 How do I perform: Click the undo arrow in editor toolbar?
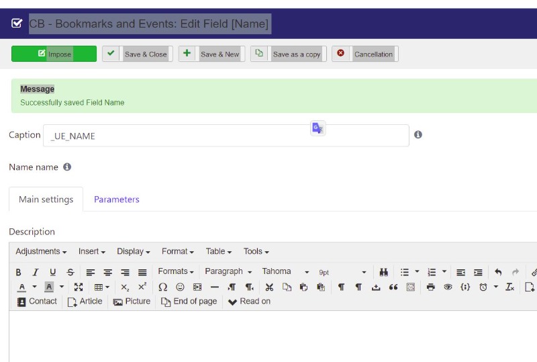pos(498,272)
